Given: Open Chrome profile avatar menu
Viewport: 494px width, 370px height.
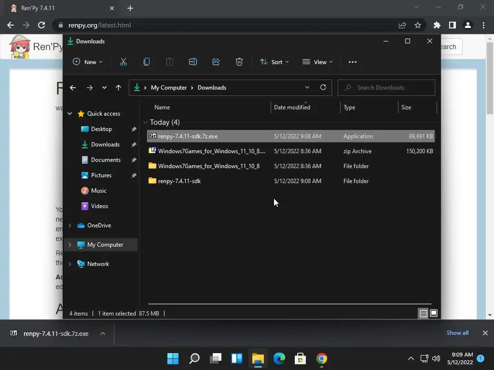Looking at the screenshot, I should click(x=468, y=25).
